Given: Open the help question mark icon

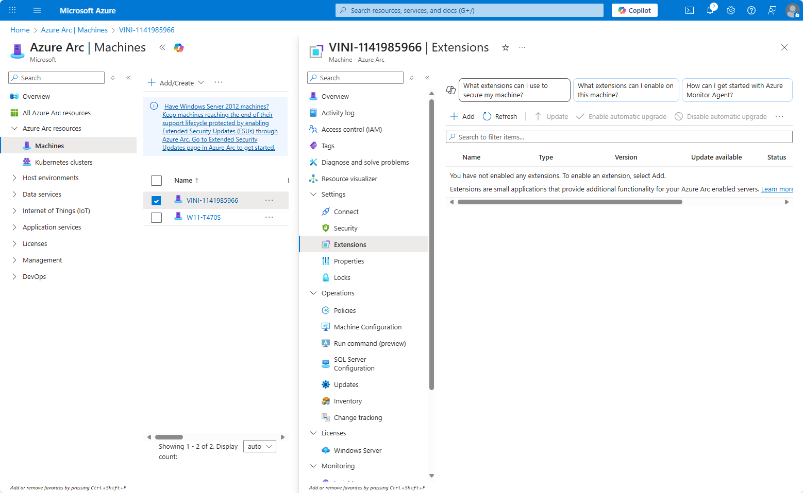Looking at the screenshot, I should pyautogui.click(x=751, y=10).
